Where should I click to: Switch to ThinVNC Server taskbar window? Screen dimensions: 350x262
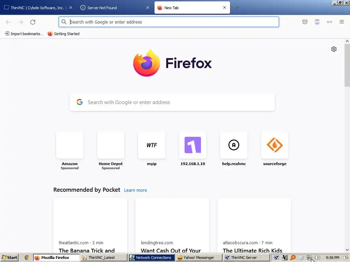click(x=246, y=258)
